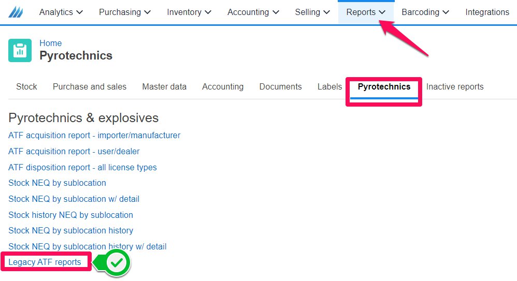
Task: Click the green checkmark badge icon
Action: pyautogui.click(x=117, y=262)
